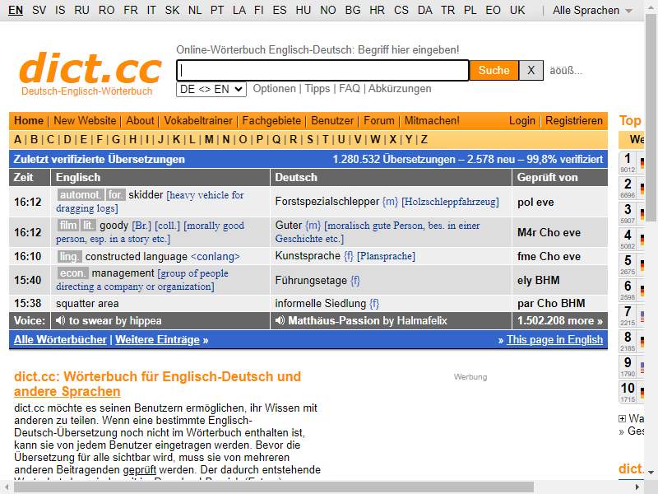Go to the Home menu item

29,120
